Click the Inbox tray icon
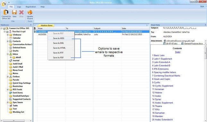Screen dimensions: 207x122 11,54
